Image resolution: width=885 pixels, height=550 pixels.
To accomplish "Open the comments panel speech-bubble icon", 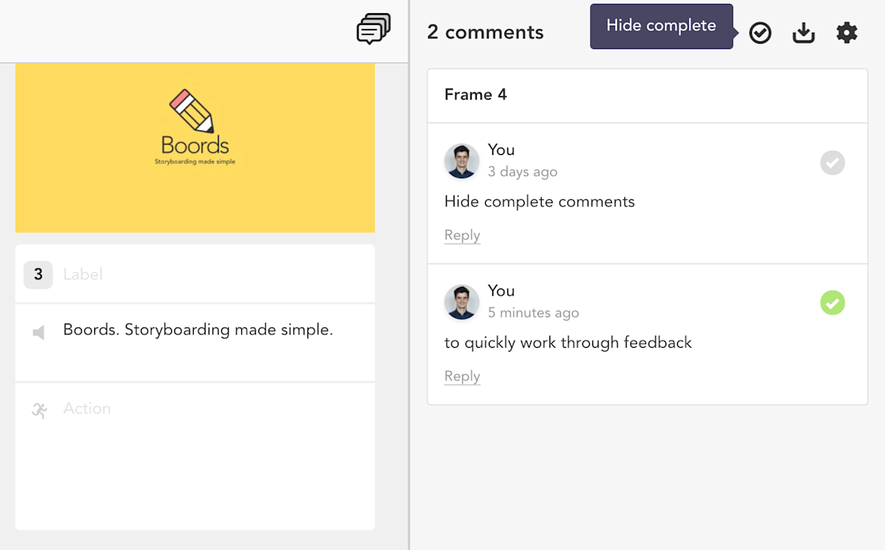I will pyautogui.click(x=373, y=29).
